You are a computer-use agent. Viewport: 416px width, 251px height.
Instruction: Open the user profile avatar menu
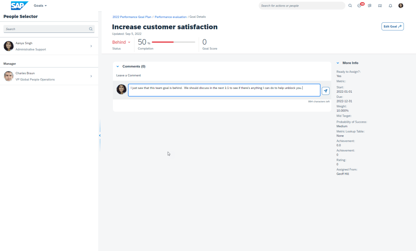tap(401, 6)
